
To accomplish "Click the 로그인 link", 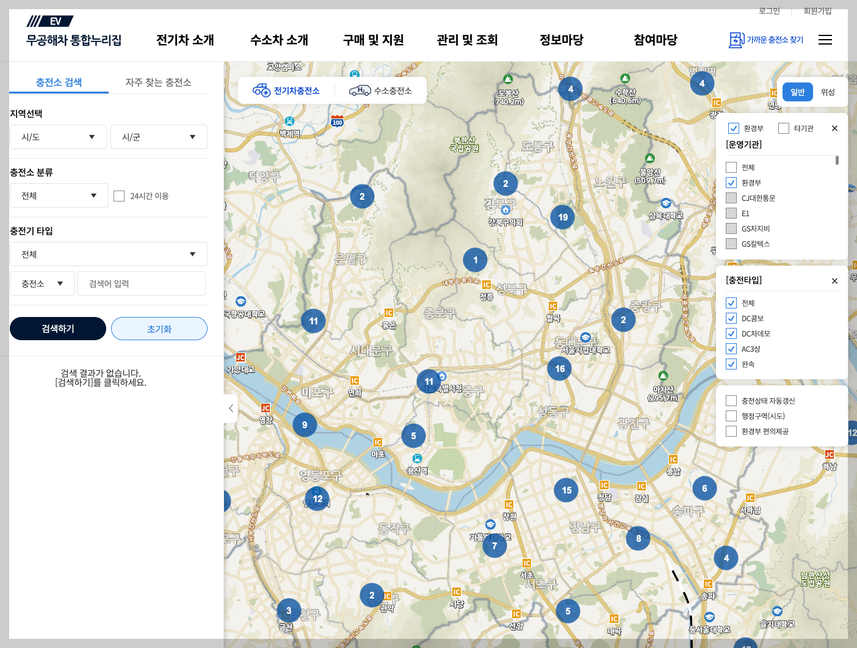I will [769, 11].
